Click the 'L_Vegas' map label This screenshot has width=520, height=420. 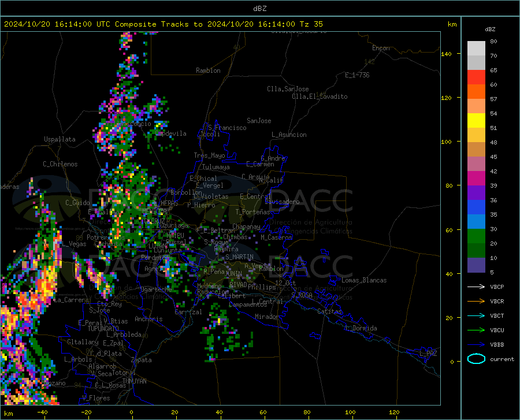click(74, 244)
